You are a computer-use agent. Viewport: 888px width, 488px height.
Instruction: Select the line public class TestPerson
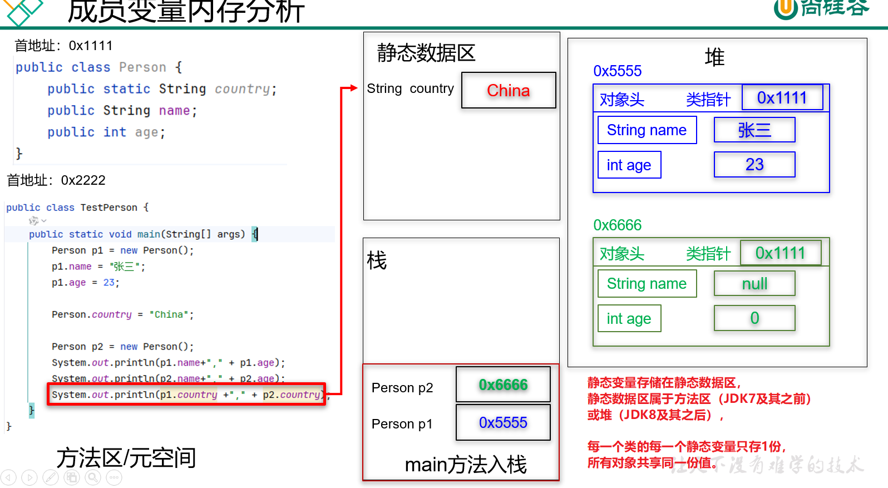coord(77,208)
